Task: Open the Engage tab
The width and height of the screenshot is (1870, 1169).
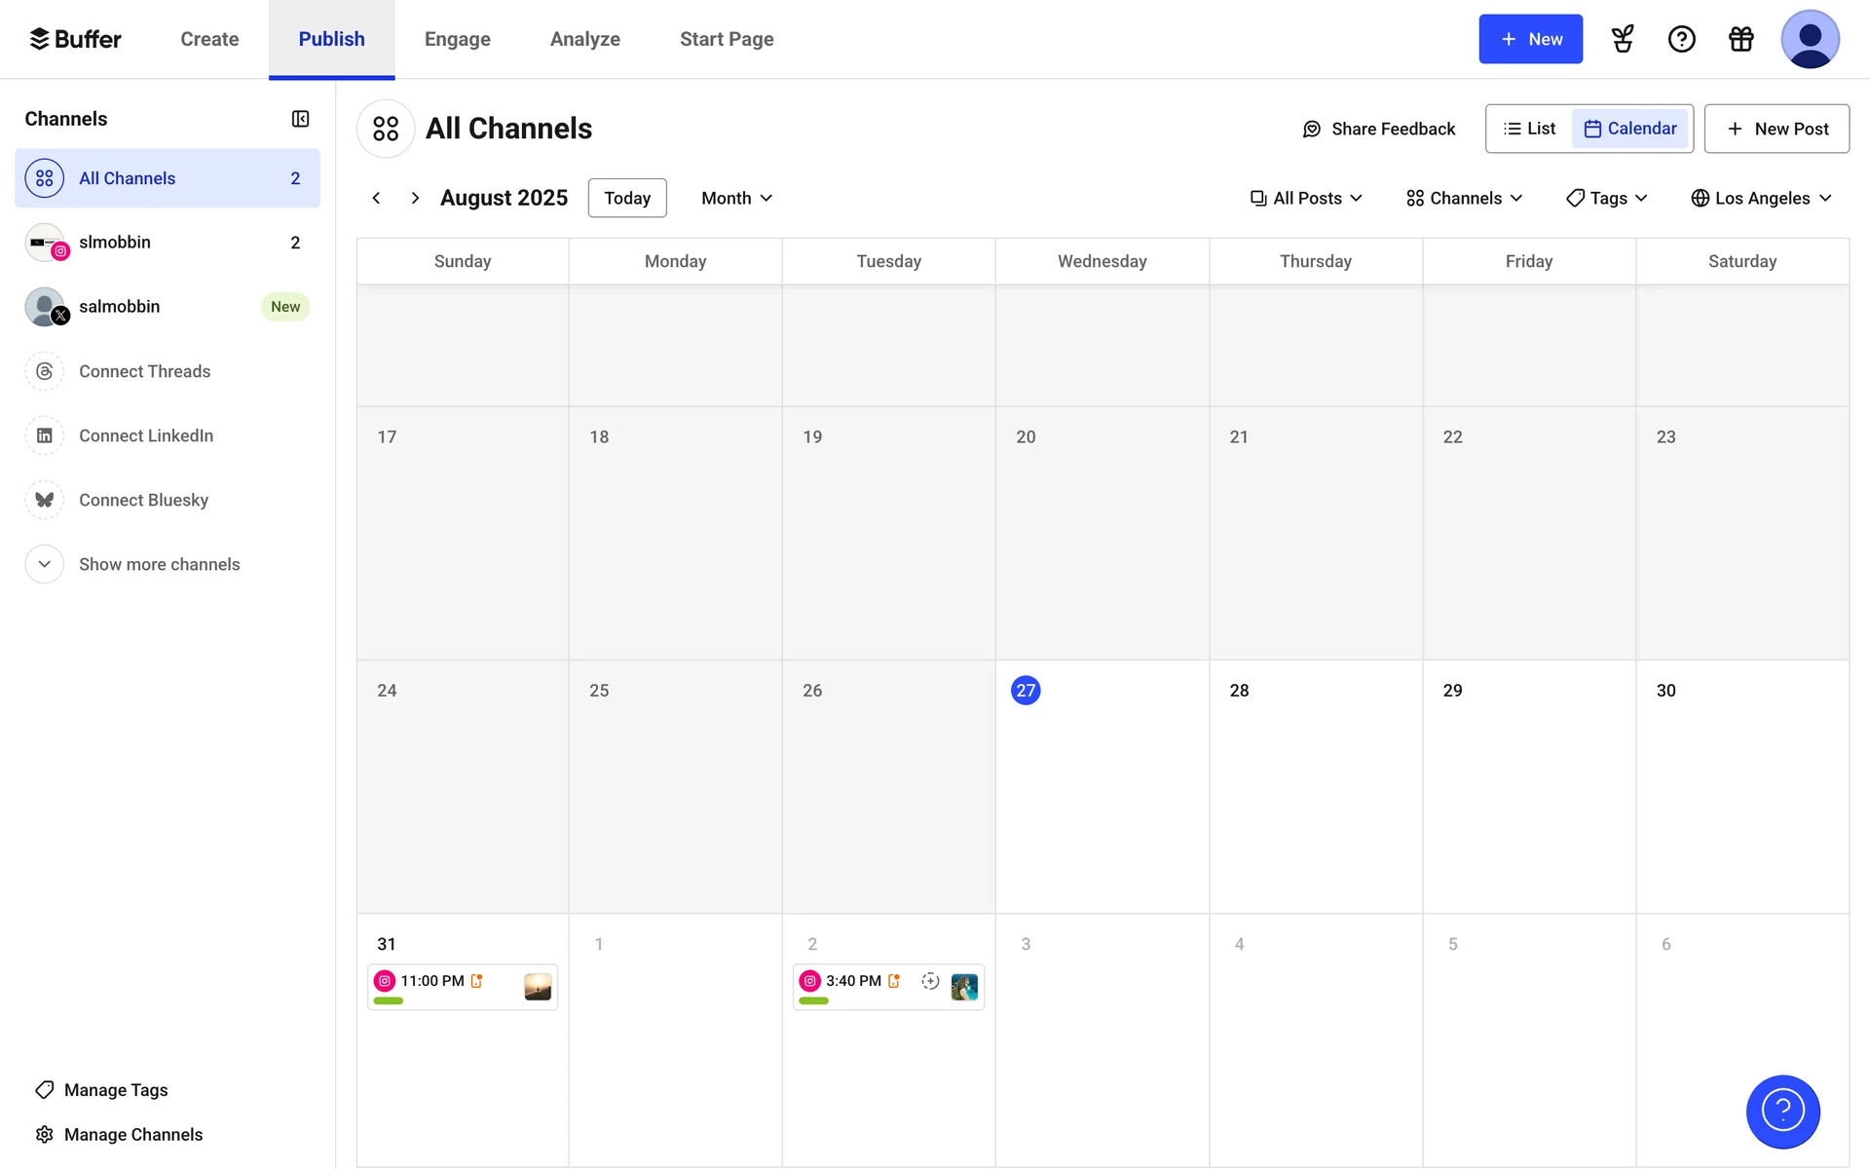Action: click(457, 39)
